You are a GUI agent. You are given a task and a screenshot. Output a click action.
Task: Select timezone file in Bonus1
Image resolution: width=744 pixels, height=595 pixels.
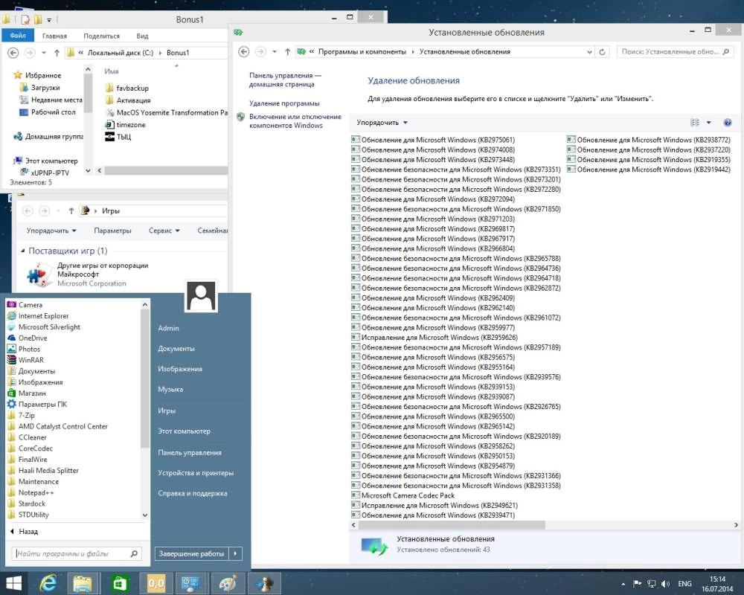[126, 125]
